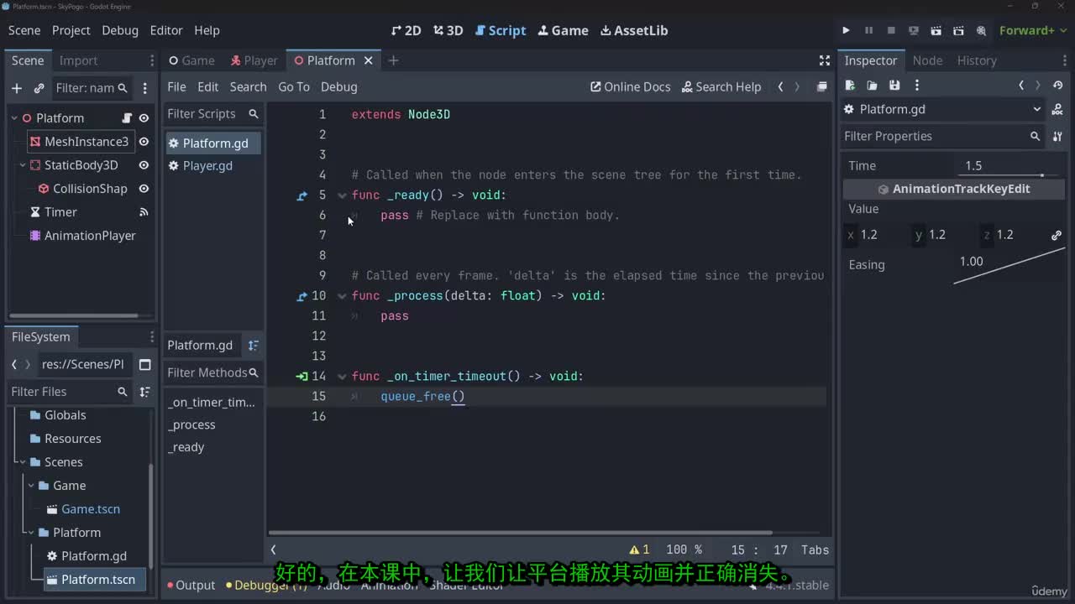The image size is (1075, 604).
Task: Stop the running project
Action: (x=891, y=30)
